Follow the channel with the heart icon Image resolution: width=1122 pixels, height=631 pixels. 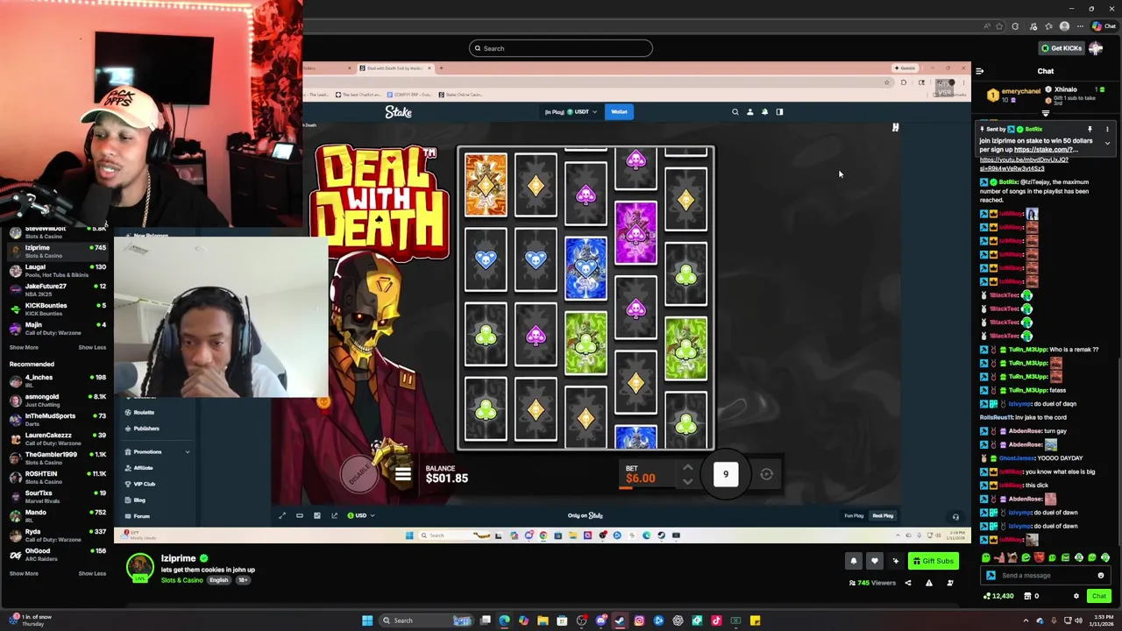[x=874, y=561]
